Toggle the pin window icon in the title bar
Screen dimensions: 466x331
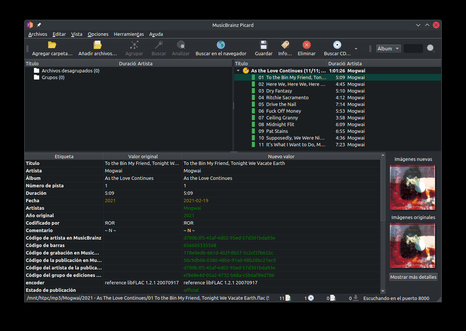click(39, 25)
